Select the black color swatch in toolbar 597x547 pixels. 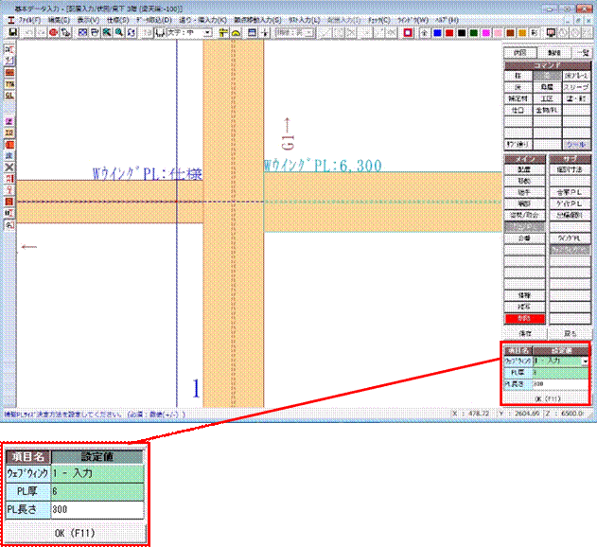coord(462,33)
